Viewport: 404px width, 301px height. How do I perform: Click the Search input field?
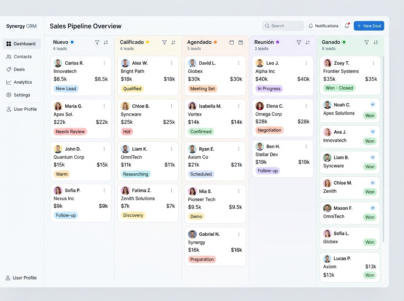(283, 26)
